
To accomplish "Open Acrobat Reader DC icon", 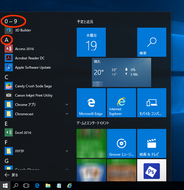I will point(9,58).
